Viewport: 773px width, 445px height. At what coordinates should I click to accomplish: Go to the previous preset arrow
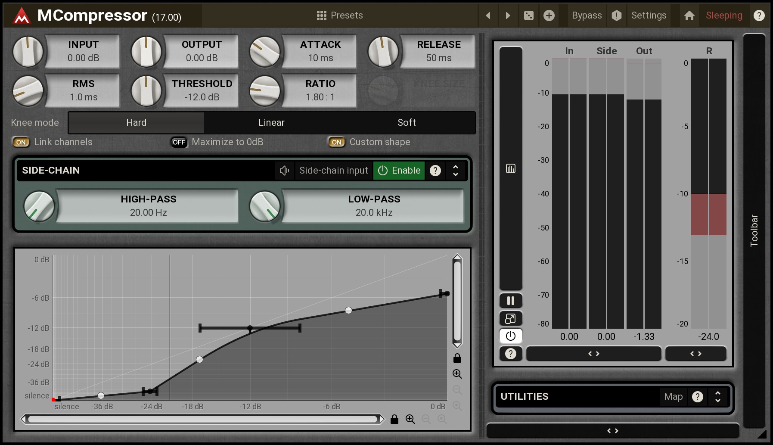tap(488, 16)
